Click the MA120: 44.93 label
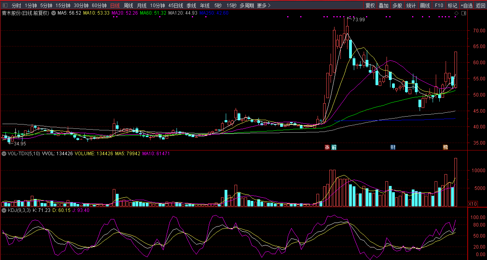Image resolution: width=487 pixels, height=260 pixels. tap(183, 13)
